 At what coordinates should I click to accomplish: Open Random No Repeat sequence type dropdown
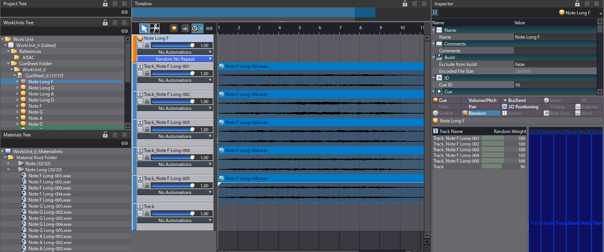(175, 59)
